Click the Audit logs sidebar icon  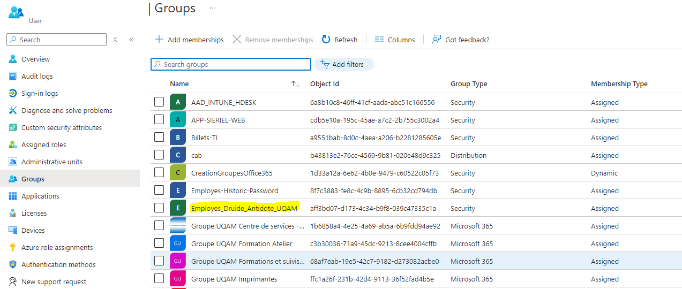(x=13, y=77)
